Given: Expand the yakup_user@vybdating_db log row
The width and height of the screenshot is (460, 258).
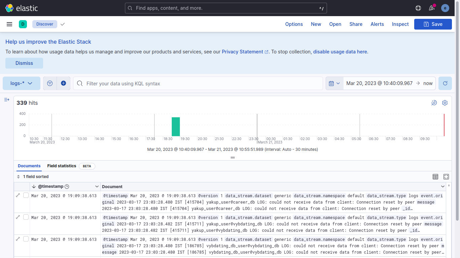Looking at the screenshot, I should click(x=18, y=217).
